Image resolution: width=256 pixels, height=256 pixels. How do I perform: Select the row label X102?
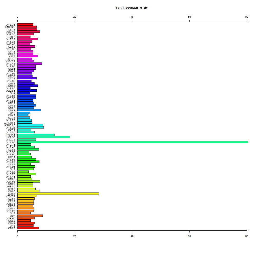[x=12, y=57]
